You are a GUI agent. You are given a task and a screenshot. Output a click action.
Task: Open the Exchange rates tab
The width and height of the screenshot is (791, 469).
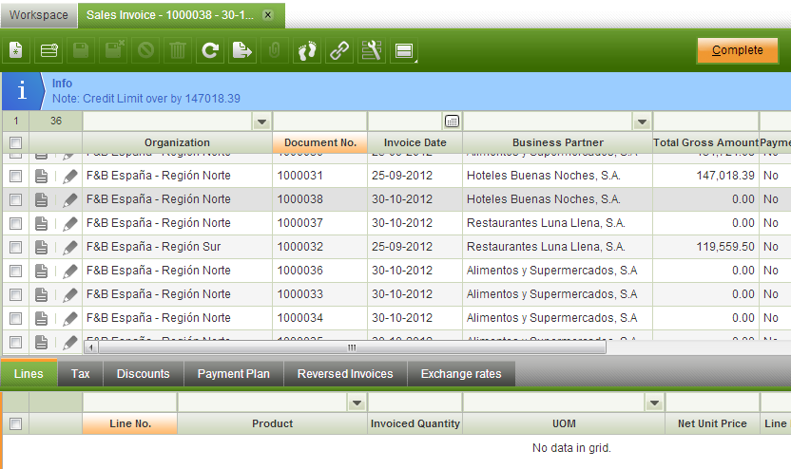coord(461,374)
